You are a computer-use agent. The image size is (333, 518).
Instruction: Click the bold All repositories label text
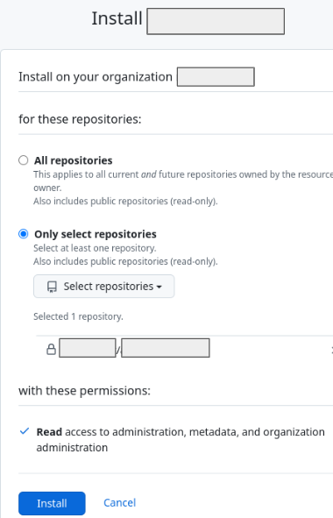(74, 160)
